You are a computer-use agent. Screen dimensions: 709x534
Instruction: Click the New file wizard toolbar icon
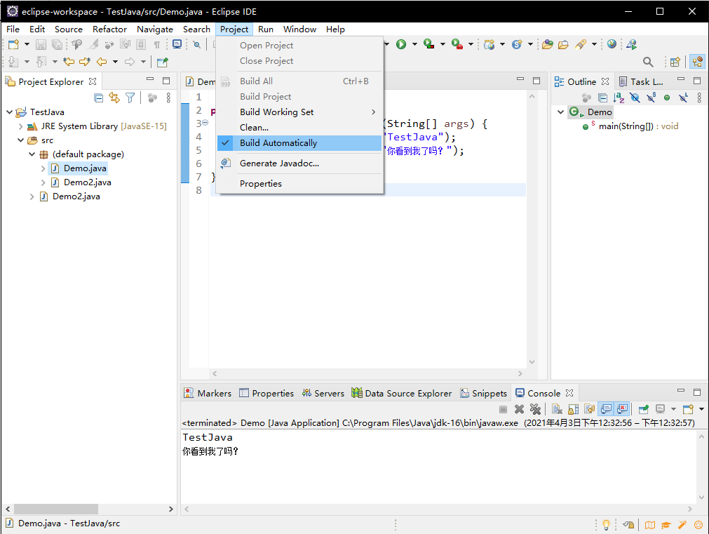tap(13, 44)
